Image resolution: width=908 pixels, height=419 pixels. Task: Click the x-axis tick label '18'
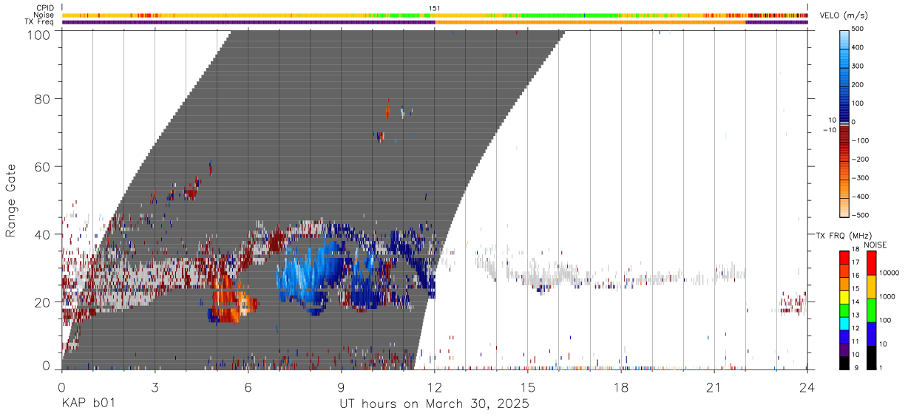pyautogui.click(x=621, y=388)
